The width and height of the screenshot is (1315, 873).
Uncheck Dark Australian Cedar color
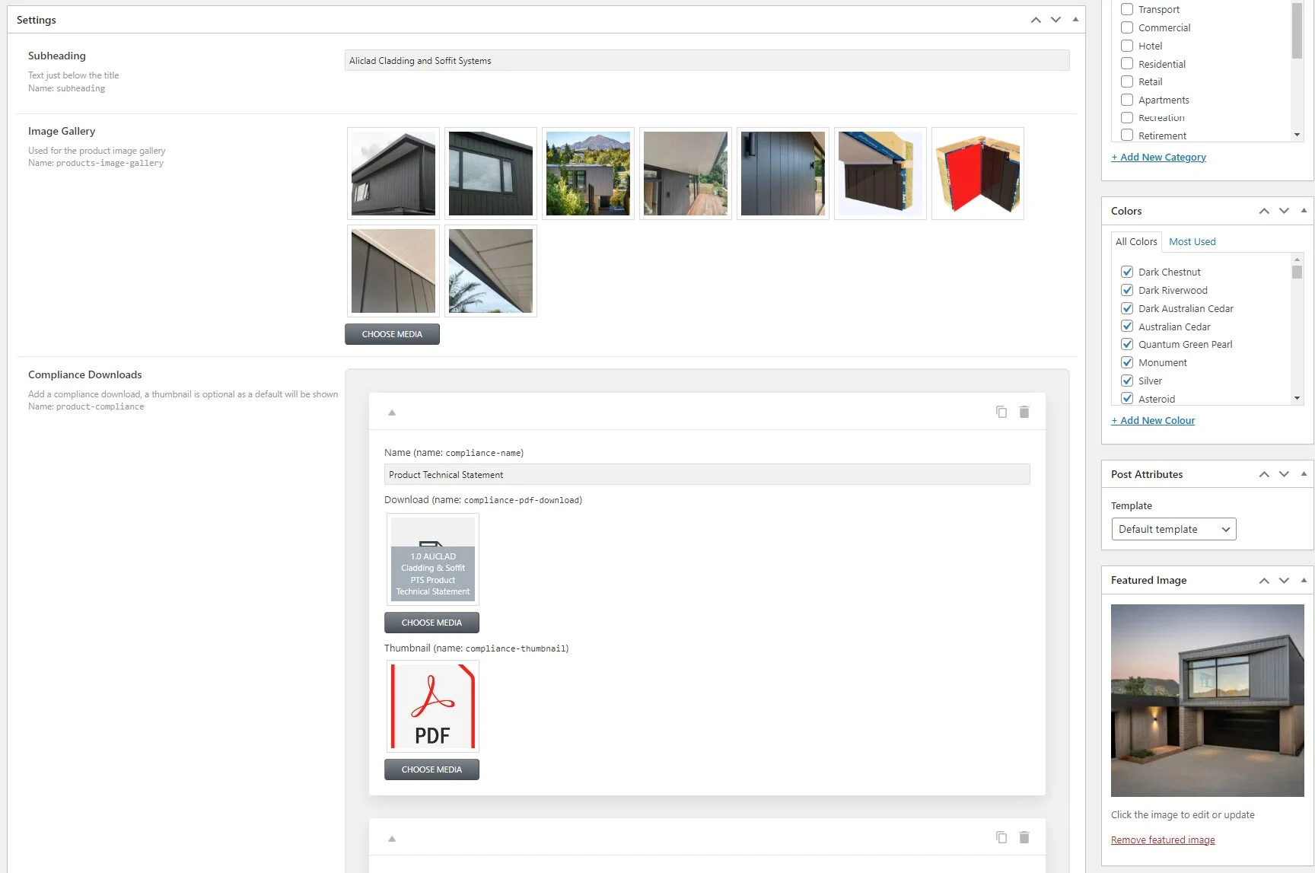click(1127, 308)
